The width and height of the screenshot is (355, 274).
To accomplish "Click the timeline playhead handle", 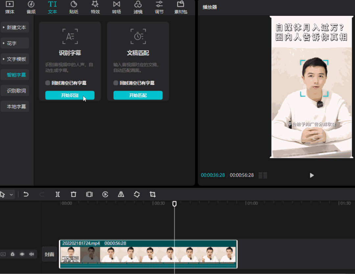I will (174, 204).
